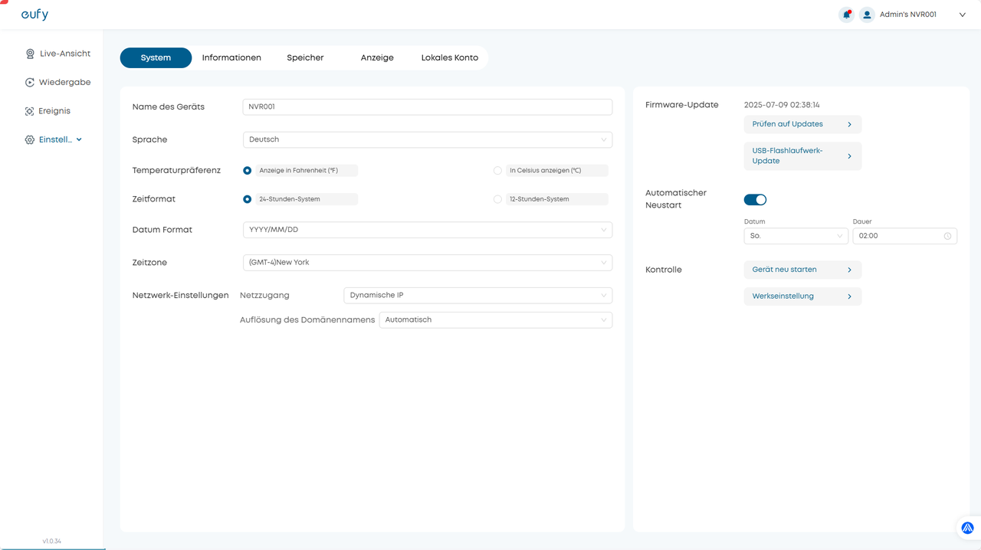Click the Ereignis event icon

pyautogui.click(x=30, y=112)
